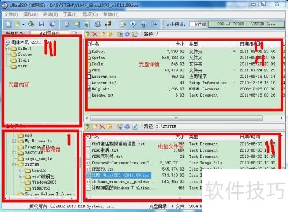Expand the My Documents folder node
The width and height of the screenshot is (288, 212).
click(x=14, y=141)
